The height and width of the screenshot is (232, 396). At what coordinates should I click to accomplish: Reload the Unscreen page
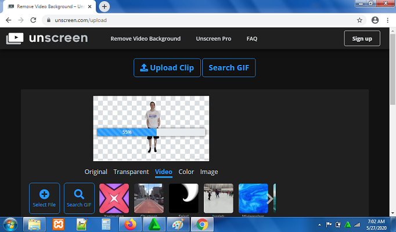point(33,20)
